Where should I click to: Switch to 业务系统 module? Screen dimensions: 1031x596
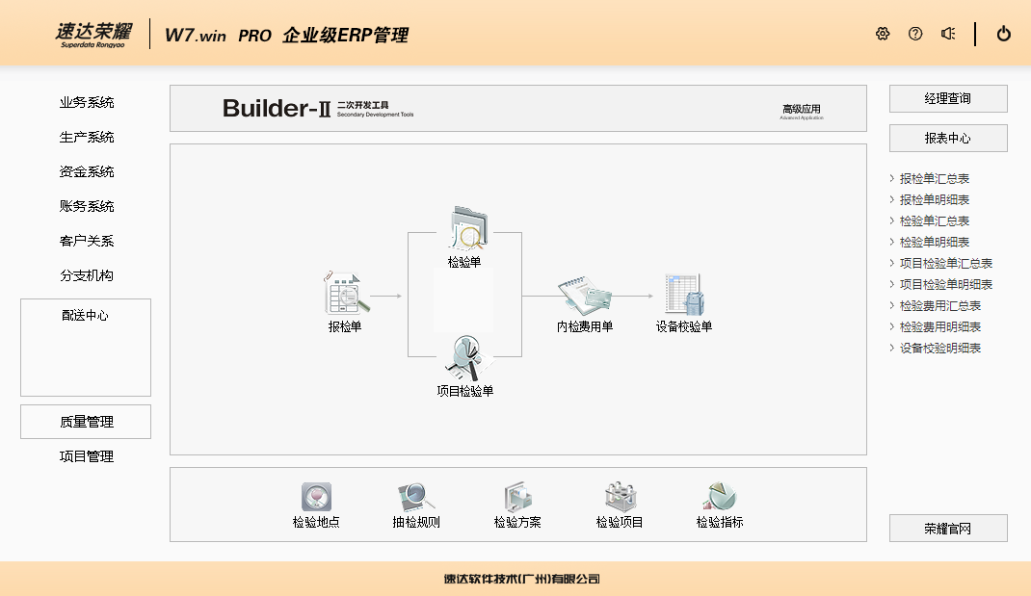[x=87, y=103]
